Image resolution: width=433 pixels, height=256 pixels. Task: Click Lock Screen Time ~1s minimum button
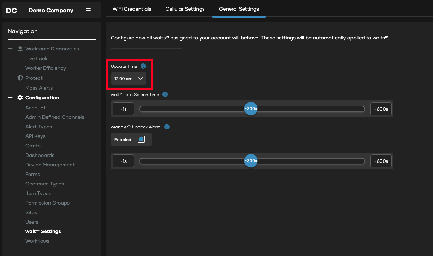pyautogui.click(x=123, y=109)
